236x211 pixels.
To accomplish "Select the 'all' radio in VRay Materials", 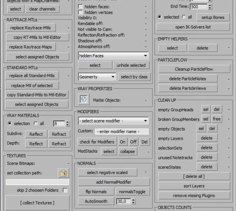I will [36, 124].
